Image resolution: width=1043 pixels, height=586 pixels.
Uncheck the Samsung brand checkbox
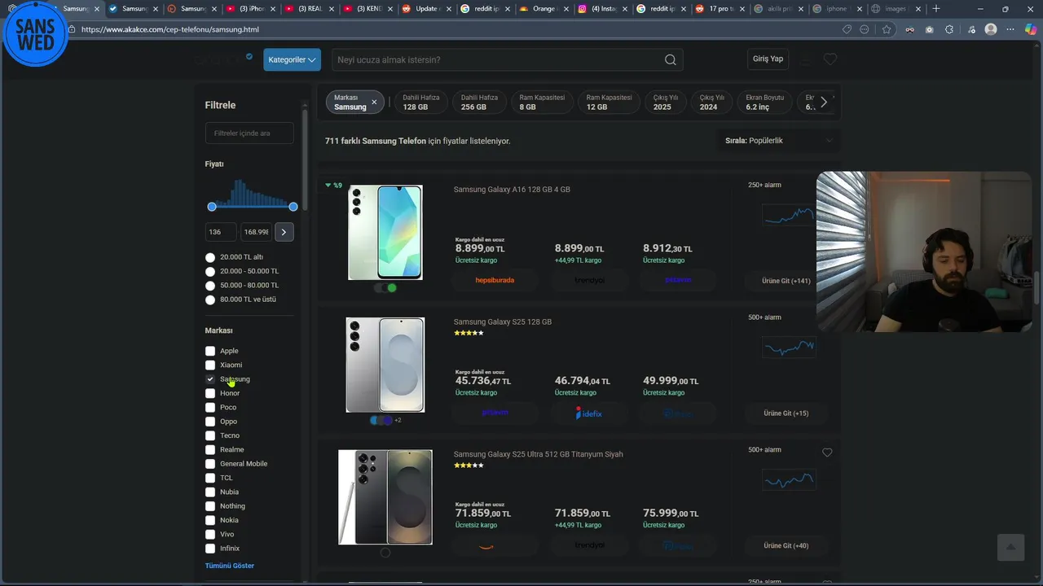tap(210, 379)
